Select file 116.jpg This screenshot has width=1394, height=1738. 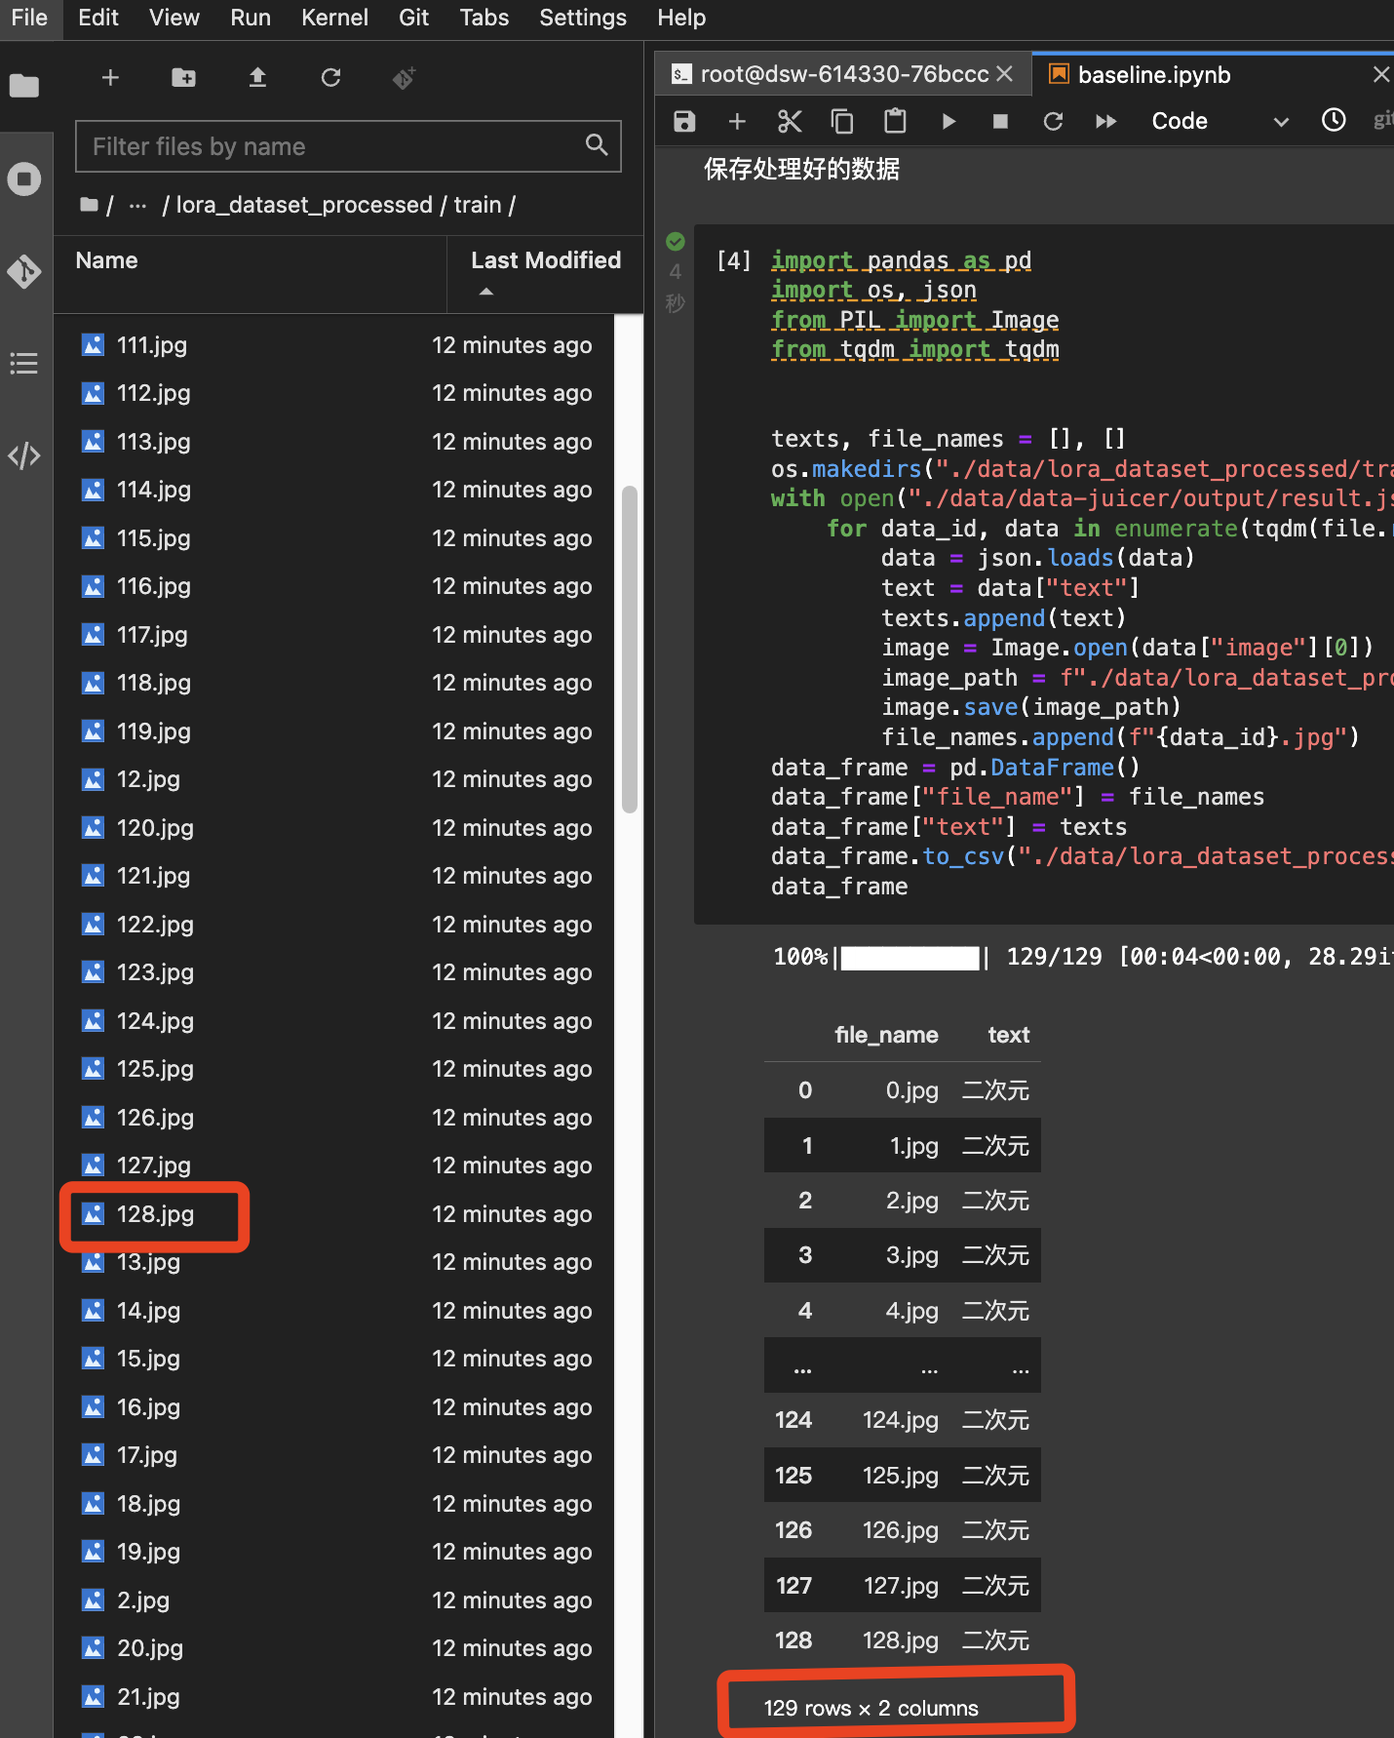(x=334, y=586)
